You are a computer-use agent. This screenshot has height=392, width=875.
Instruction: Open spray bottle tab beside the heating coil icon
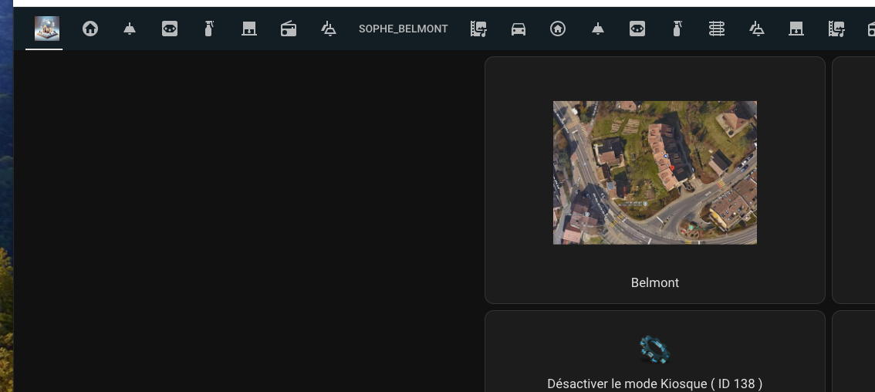click(x=677, y=29)
